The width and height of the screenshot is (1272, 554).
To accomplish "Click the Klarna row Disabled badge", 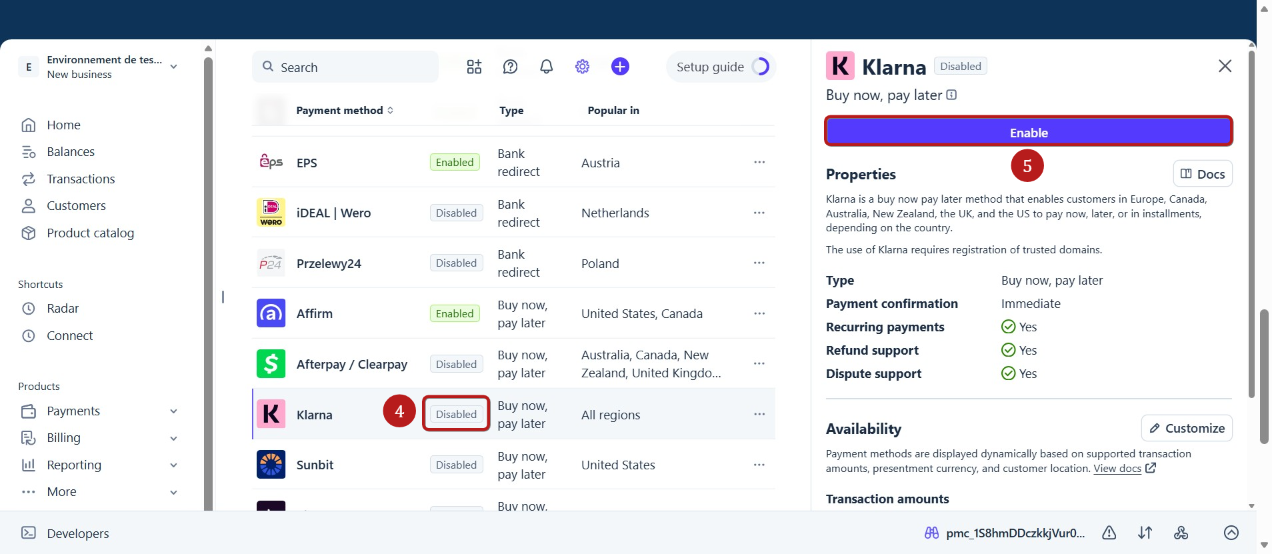I will tap(456, 414).
